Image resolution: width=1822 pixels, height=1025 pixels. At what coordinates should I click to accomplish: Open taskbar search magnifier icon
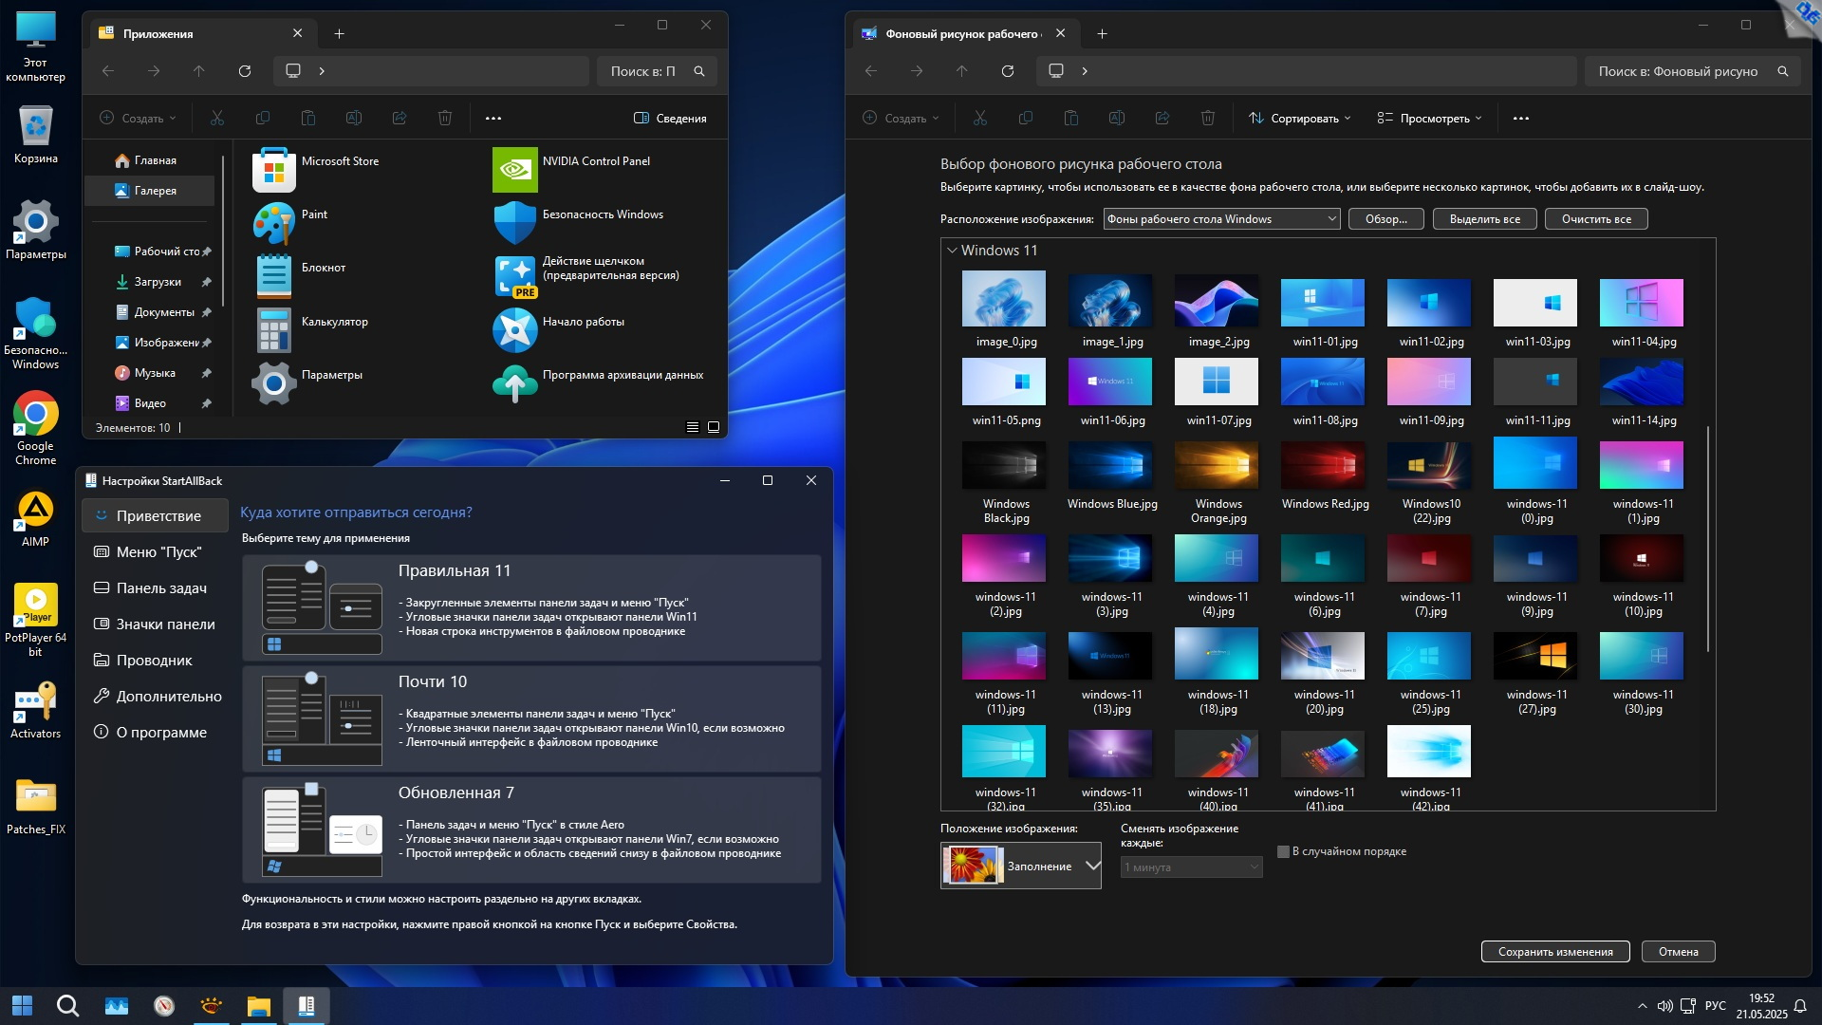pyautogui.click(x=67, y=1005)
